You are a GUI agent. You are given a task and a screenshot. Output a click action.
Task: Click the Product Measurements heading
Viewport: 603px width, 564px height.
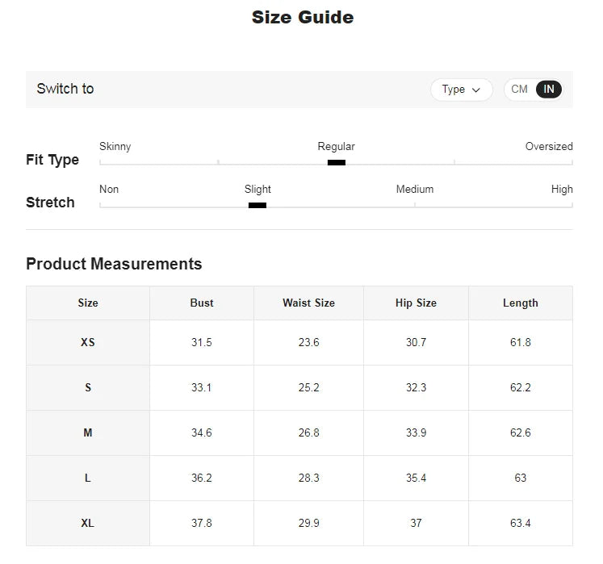tap(114, 265)
